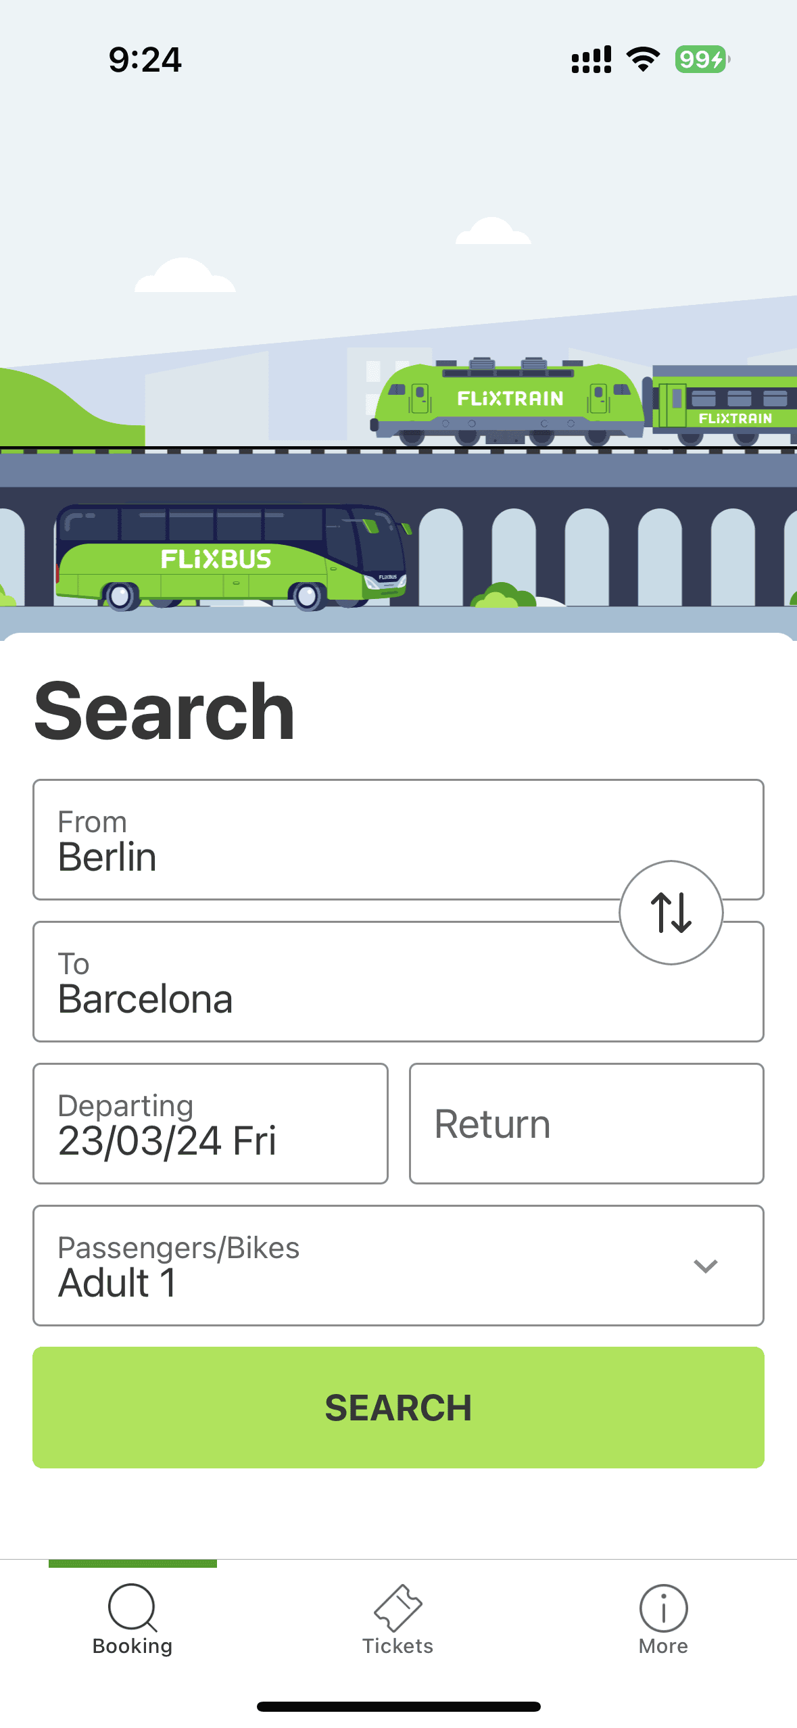
Task: Edit the To field showing Barcelona
Action: pyautogui.click(x=324, y=982)
